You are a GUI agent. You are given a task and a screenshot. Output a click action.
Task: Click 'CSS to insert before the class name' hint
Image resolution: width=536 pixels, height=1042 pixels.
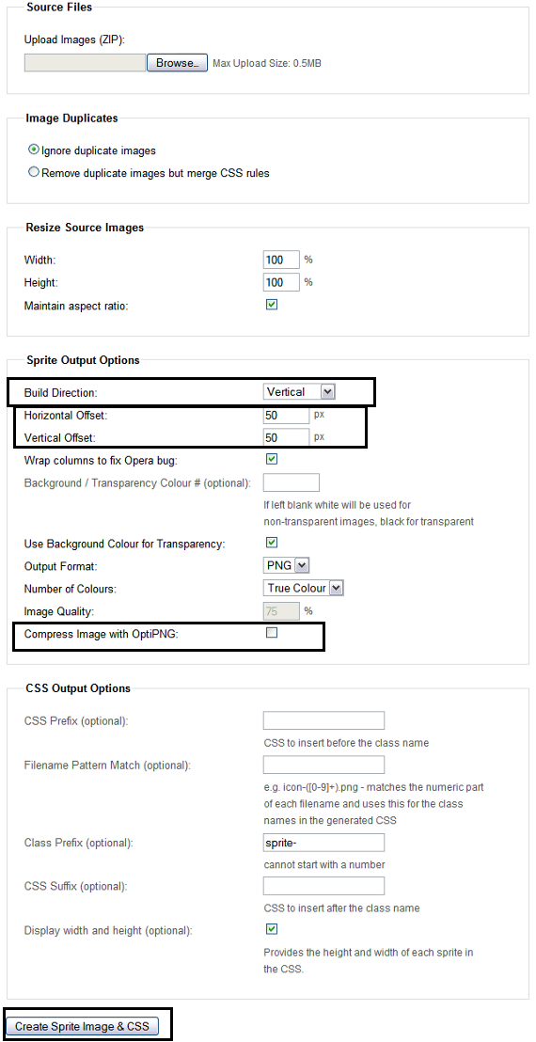point(346,743)
